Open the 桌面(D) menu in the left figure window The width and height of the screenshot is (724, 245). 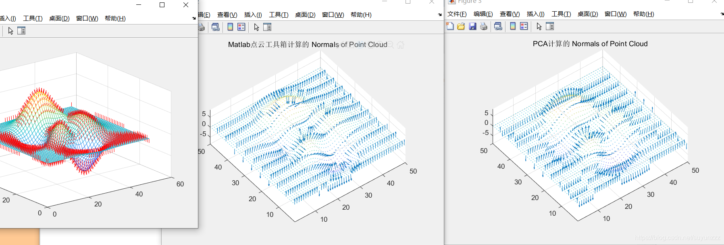(59, 18)
